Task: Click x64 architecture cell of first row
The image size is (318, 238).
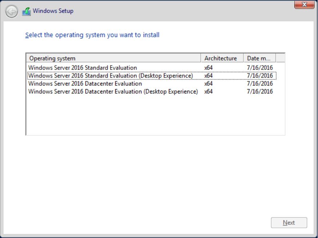Action: point(208,67)
